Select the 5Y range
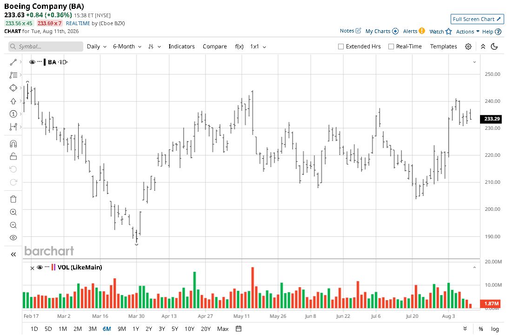The image size is (513, 336). point(175,329)
